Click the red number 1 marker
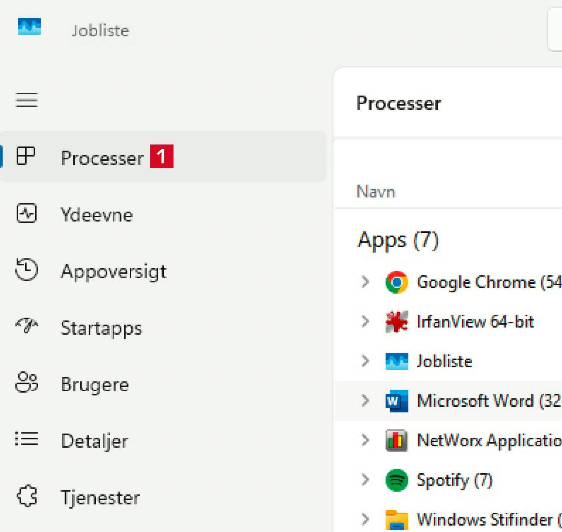Screen dimensions: 562x532 161,156
